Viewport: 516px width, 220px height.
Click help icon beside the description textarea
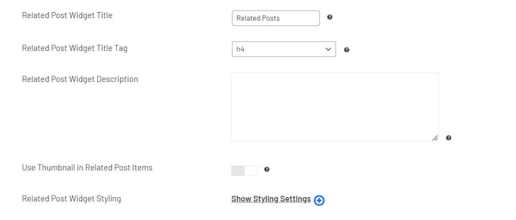[x=448, y=138]
